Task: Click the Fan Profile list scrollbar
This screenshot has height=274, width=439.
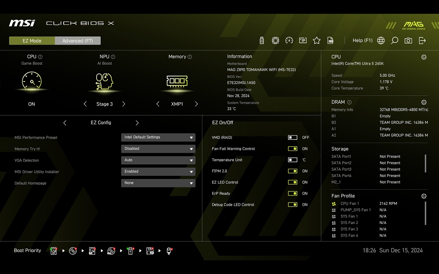Action: click(x=425, y=213)
